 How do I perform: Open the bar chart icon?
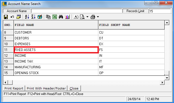coord(67,17)
